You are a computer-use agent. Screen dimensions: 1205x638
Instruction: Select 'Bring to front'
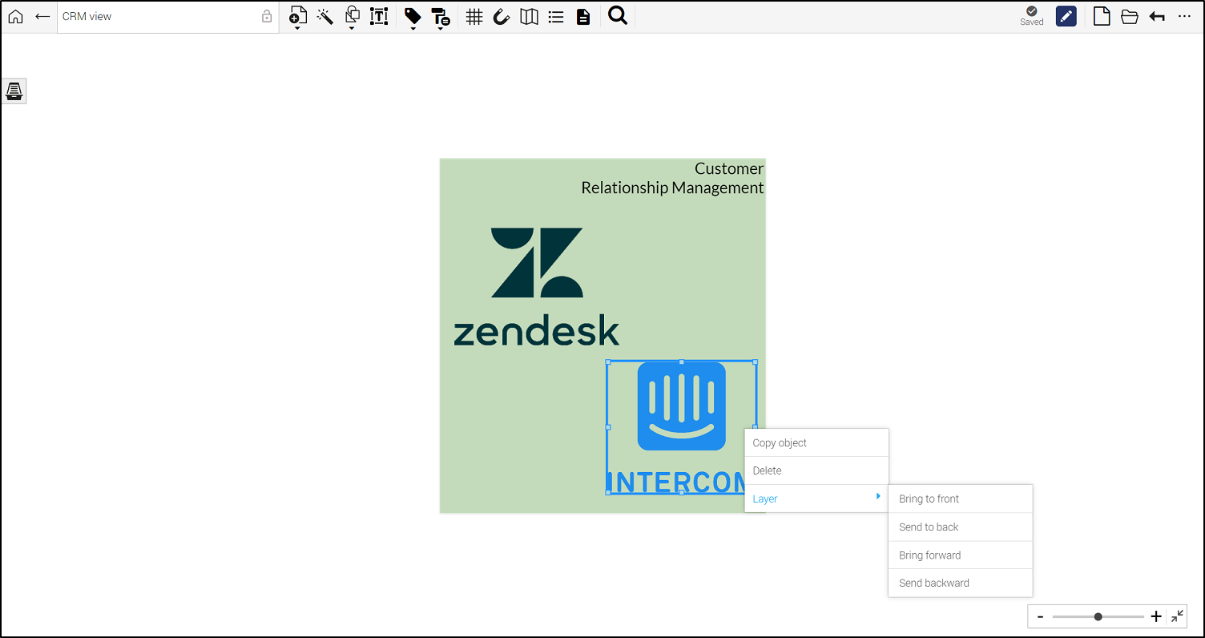tap(960, 499)
